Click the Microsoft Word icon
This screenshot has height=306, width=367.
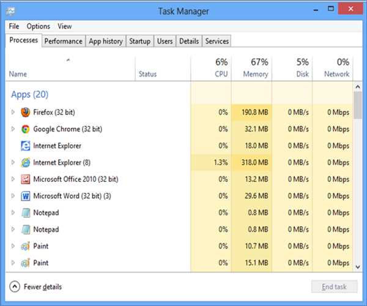click(x=26, y=196)
